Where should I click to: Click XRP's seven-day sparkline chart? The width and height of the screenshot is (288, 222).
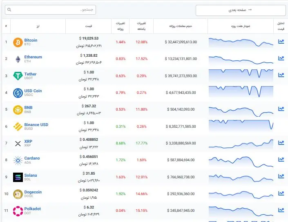(x=241, y=144)
